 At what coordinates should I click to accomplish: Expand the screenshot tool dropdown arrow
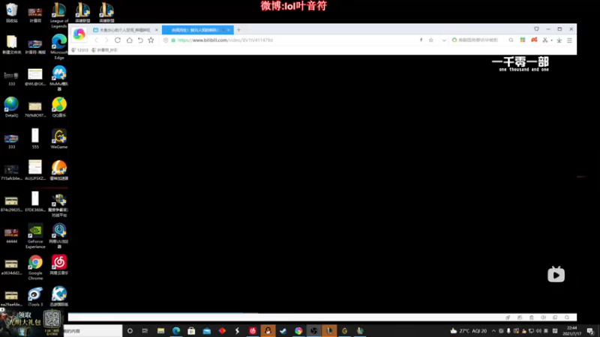(x=551, y=40)
